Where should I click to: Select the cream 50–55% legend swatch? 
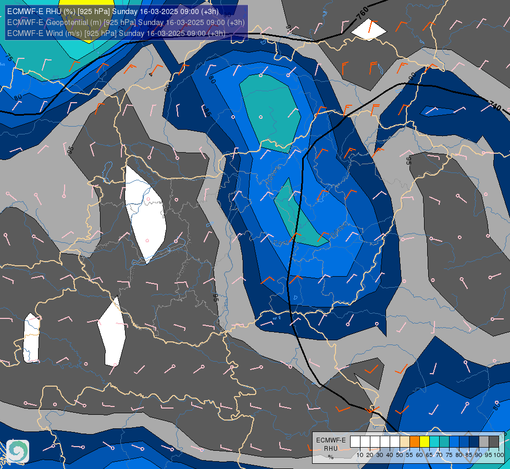tap(405, 442)
